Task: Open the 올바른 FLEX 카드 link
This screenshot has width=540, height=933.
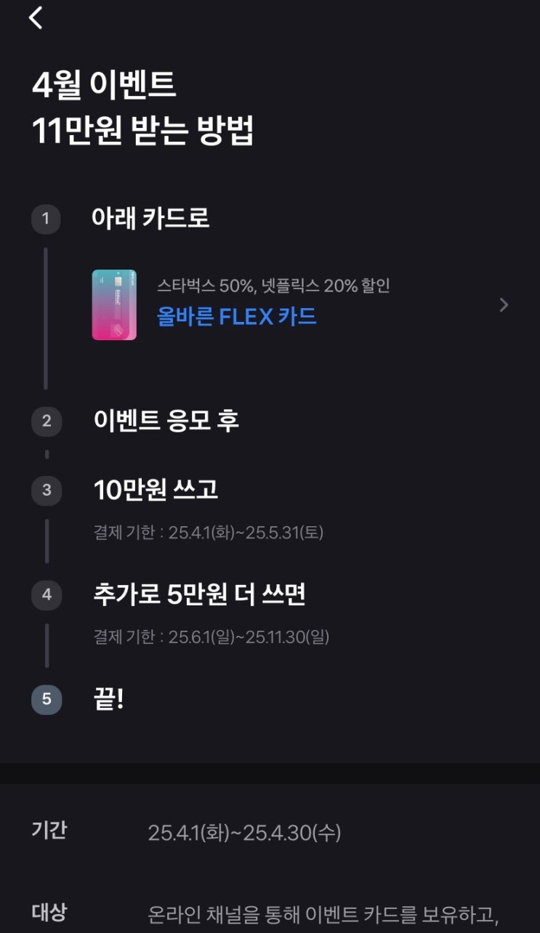Action: pos(237,317)
